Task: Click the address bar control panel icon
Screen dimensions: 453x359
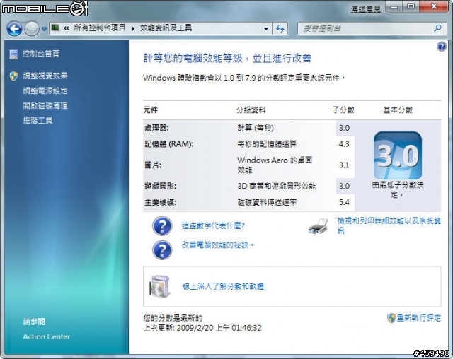Action: (55, 28)
